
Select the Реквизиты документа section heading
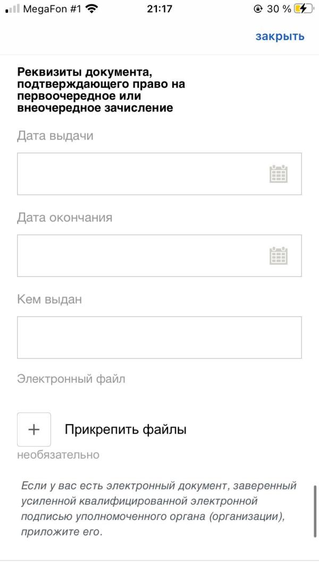click(101, 90)
